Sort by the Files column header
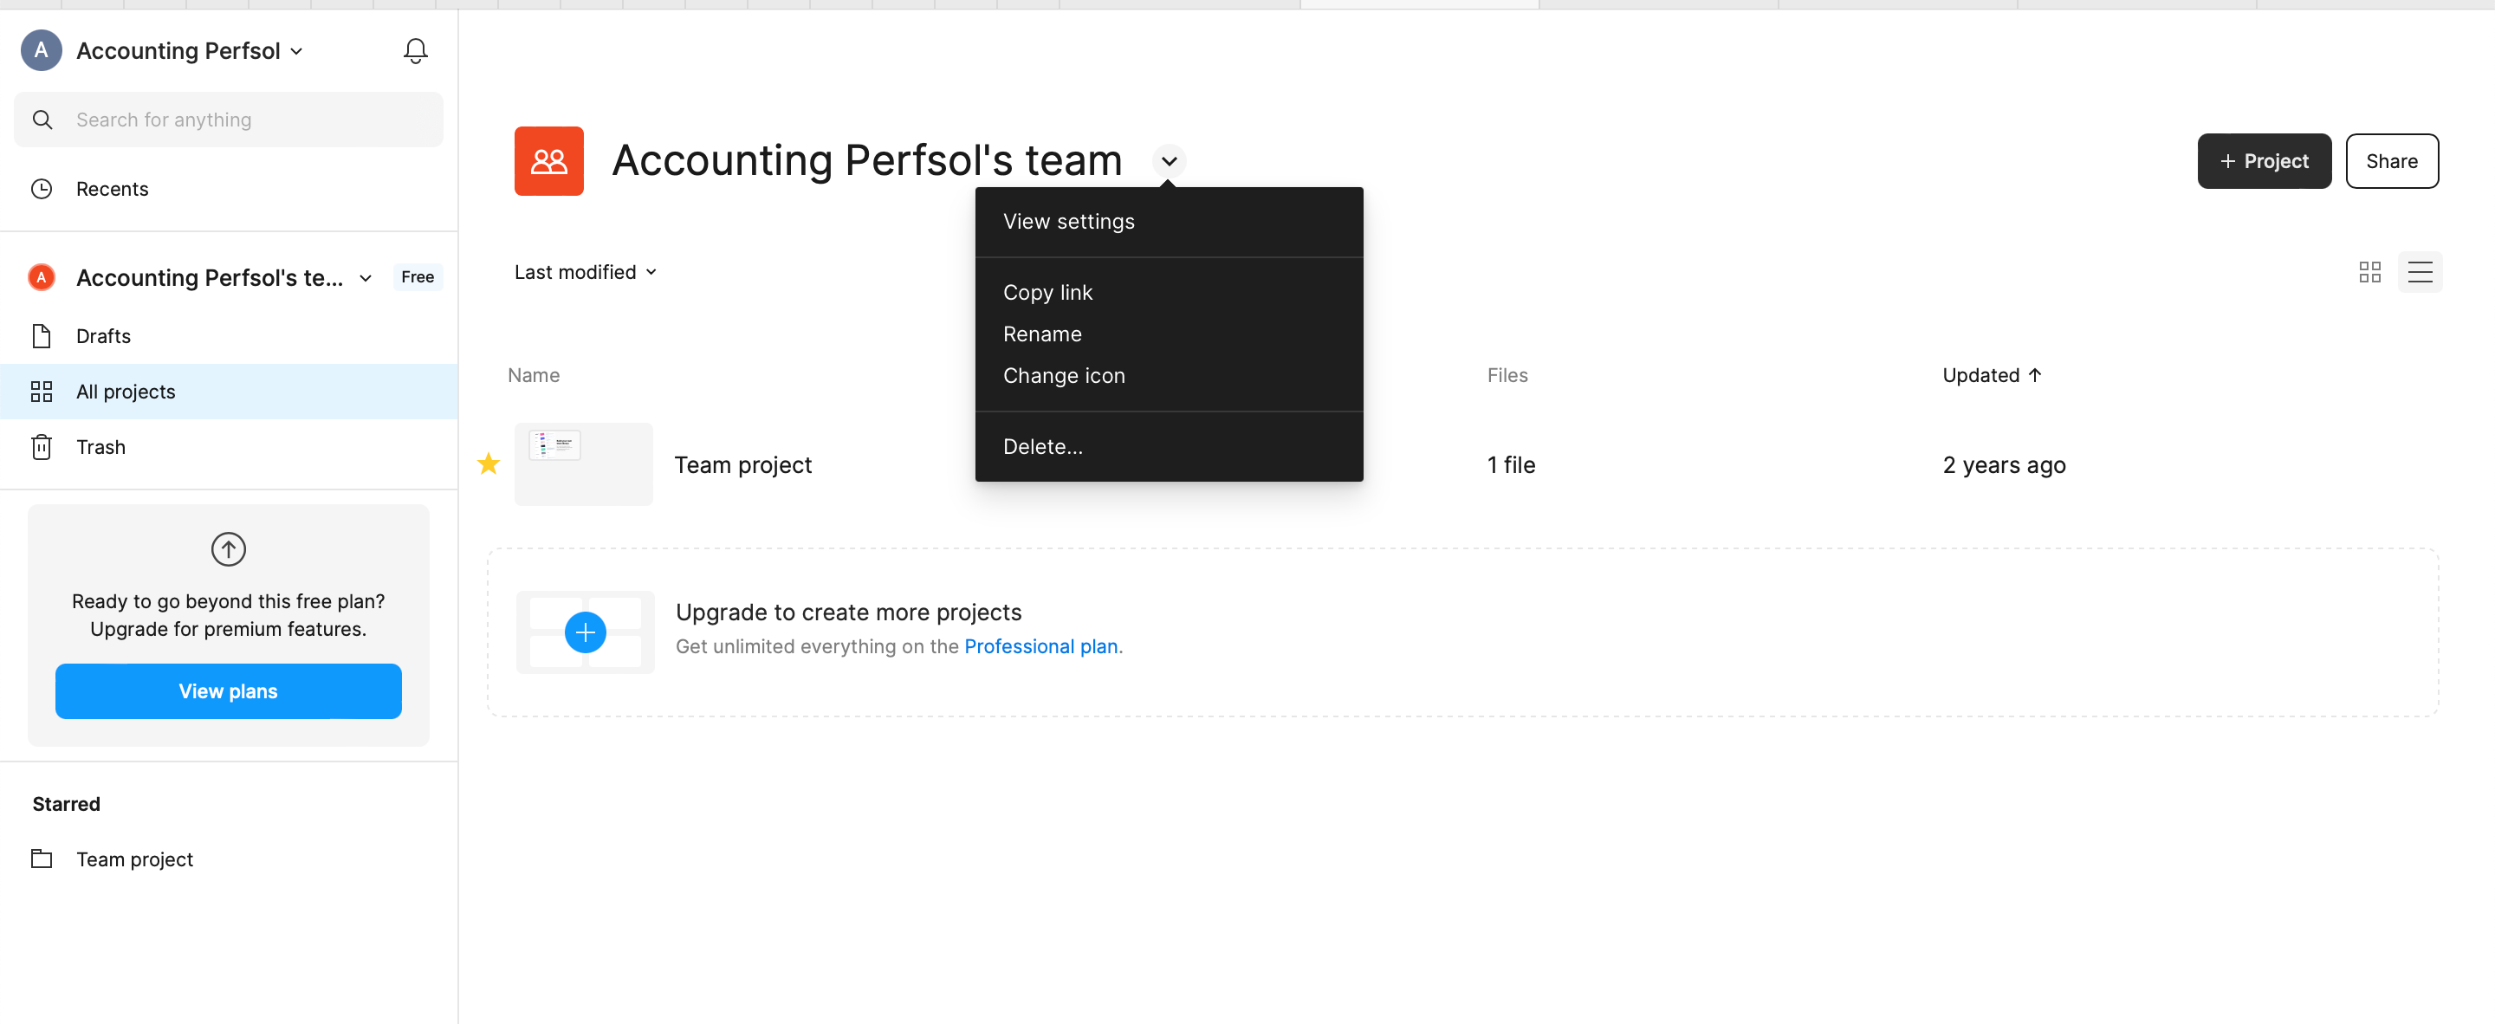2495x1024 pixels. [1507, 375]
